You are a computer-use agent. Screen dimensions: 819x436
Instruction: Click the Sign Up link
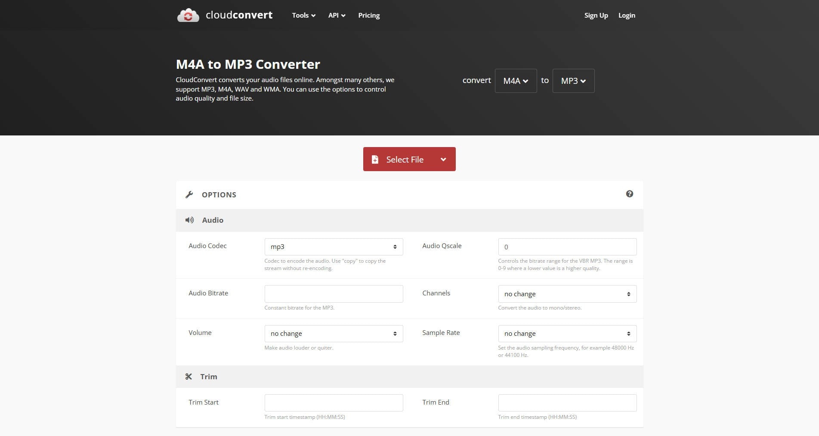coord(596,15)
